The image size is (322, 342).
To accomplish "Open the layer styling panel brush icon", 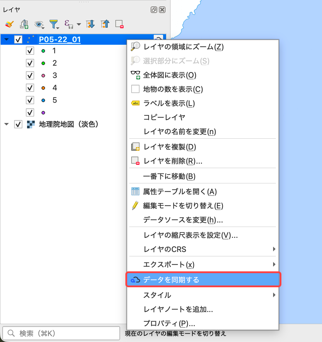I will pos(9,24).
